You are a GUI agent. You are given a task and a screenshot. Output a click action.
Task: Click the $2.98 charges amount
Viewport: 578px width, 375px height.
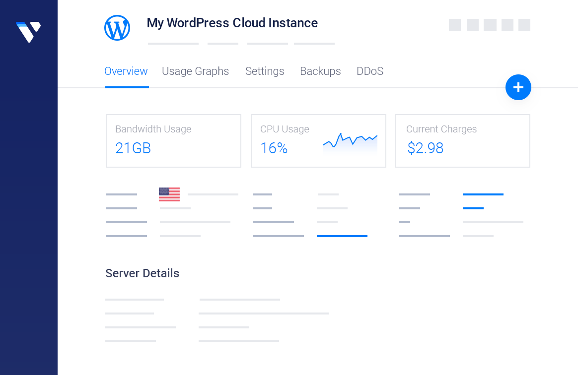click(x=425, y=148)
